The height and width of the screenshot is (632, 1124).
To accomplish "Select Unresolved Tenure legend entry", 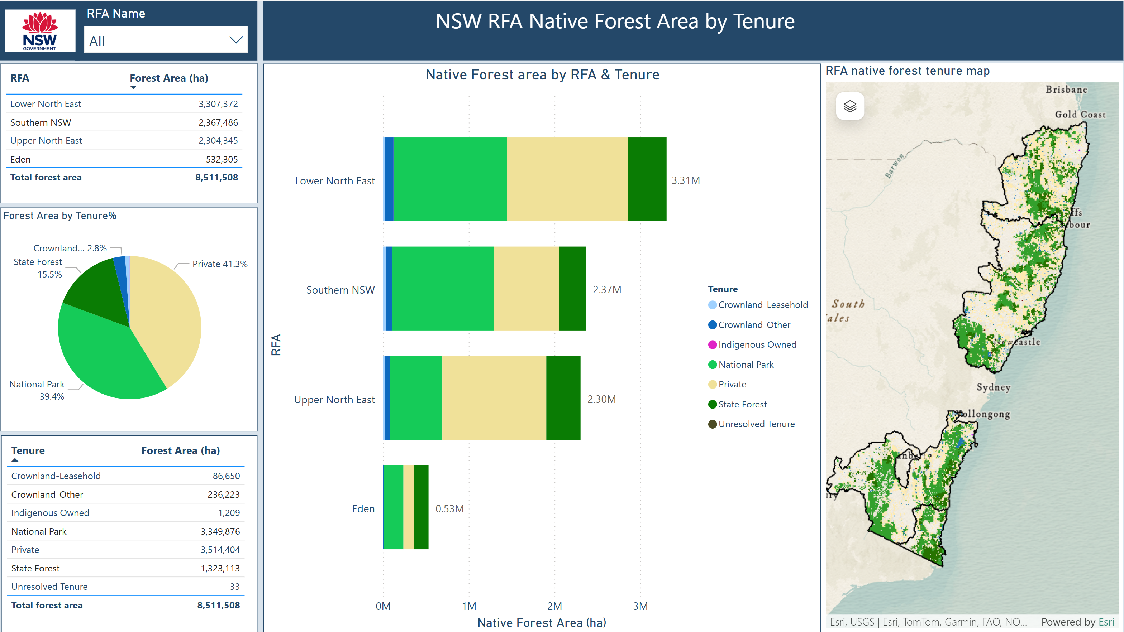I will coord(751,424).
